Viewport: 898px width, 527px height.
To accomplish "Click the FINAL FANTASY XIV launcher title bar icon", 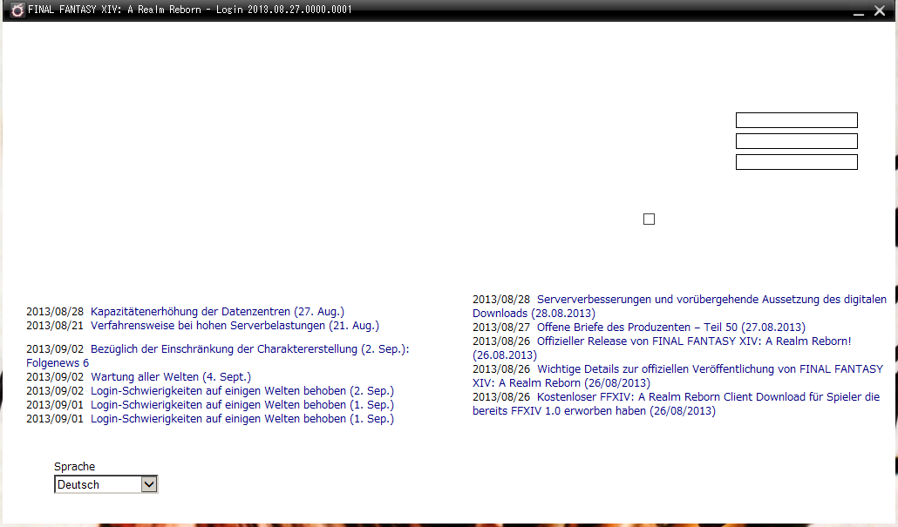I will [17, 10].
